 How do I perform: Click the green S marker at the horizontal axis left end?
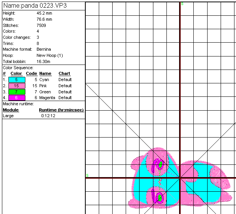click(87, 176)
